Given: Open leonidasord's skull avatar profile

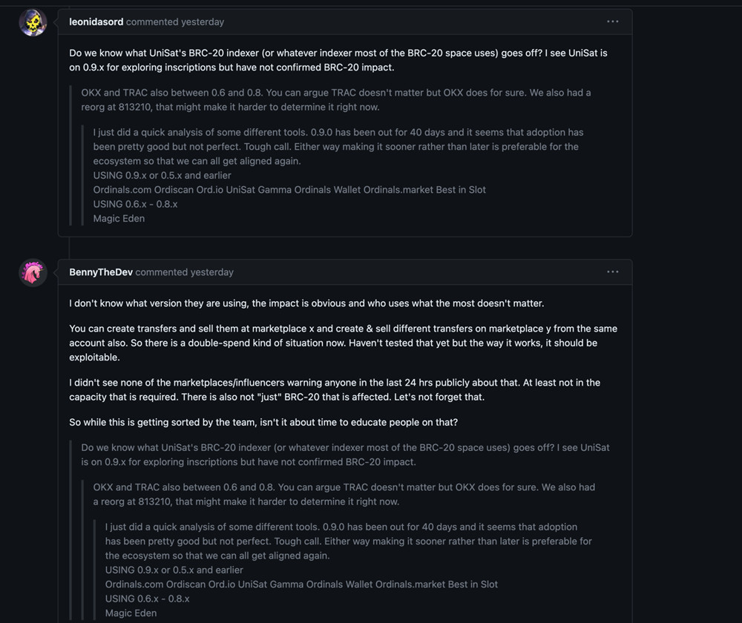Looking at the screenshot, I should click(33, 22).
